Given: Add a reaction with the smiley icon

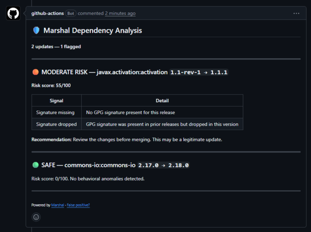Looking at the screenshot, I should (x=36, y=217).
